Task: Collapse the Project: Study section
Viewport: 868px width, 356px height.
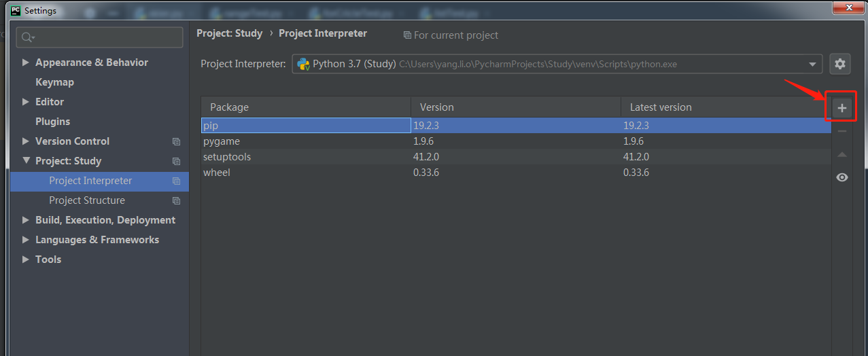Action: 26,160
